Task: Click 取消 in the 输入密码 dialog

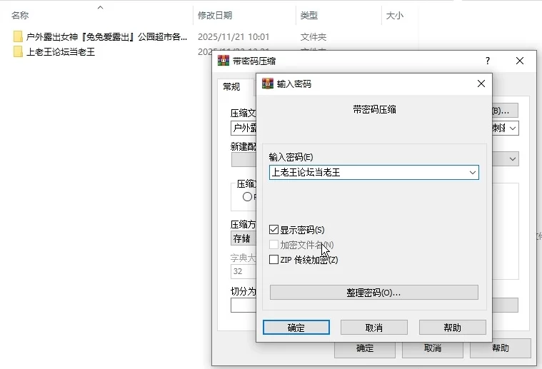Action: (374, 328)
